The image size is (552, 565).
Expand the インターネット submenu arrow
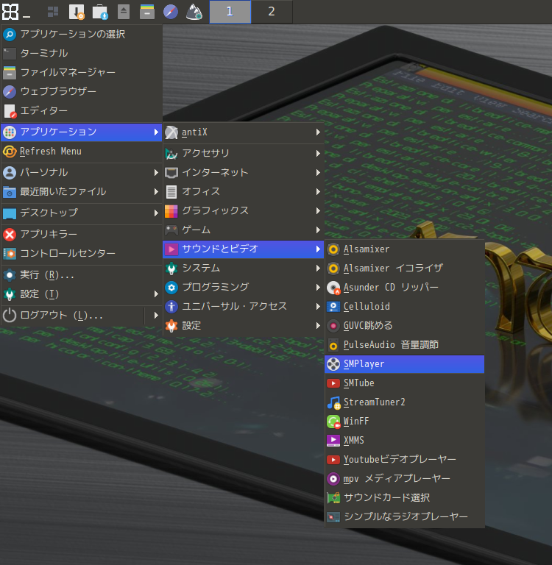click(x=318, y=173)
